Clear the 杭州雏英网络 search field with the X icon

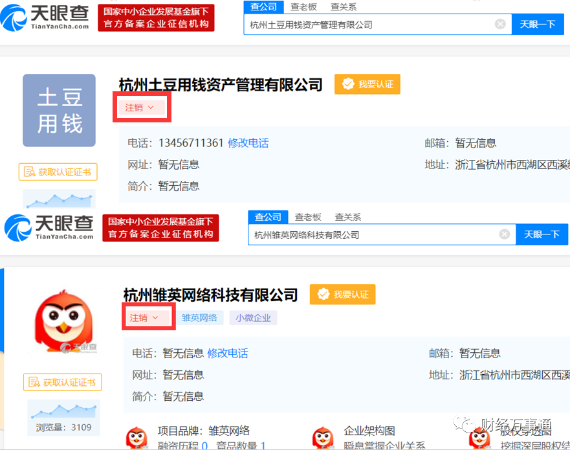(x=505, y=234)
